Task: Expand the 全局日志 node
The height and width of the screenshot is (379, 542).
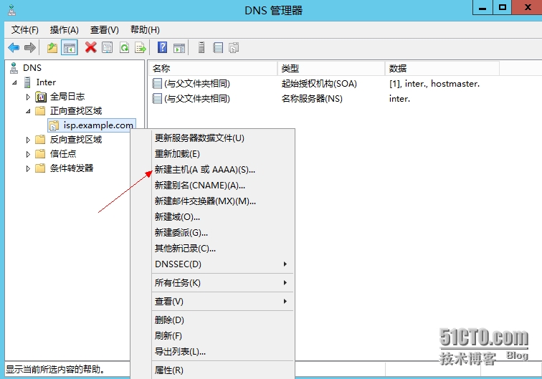Action: 28,97
